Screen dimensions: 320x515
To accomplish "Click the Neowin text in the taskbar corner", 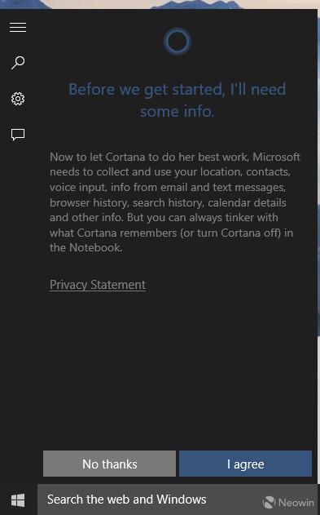I will point(296,503).
